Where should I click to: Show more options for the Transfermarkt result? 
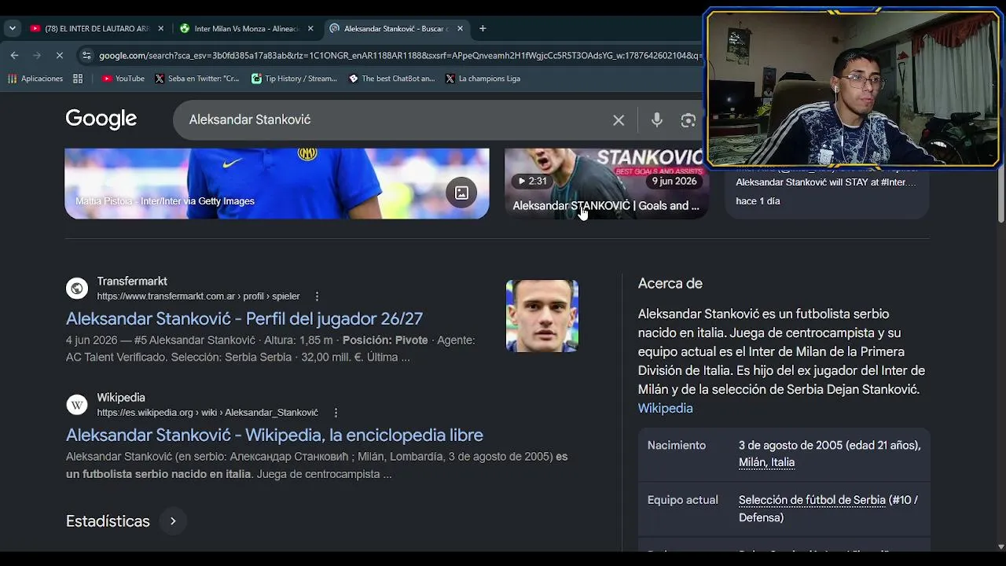[317, 296]
